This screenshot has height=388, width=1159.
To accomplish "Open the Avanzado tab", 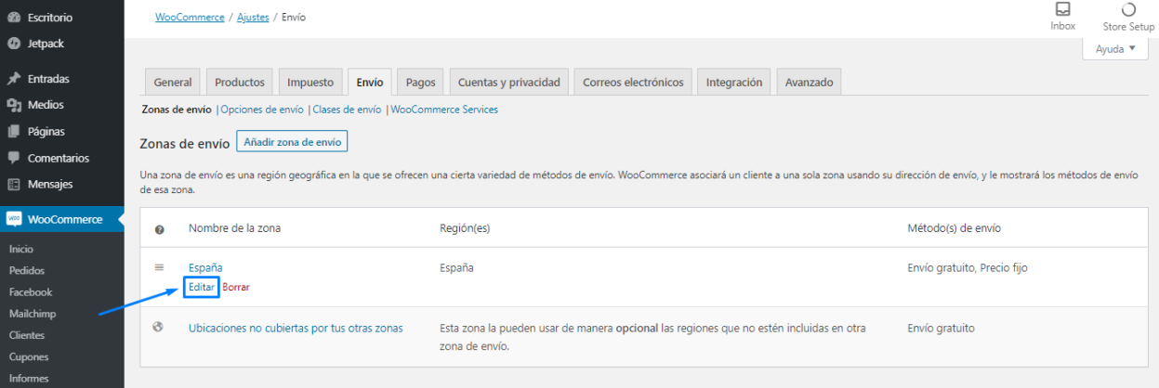I will click(809, 82).
